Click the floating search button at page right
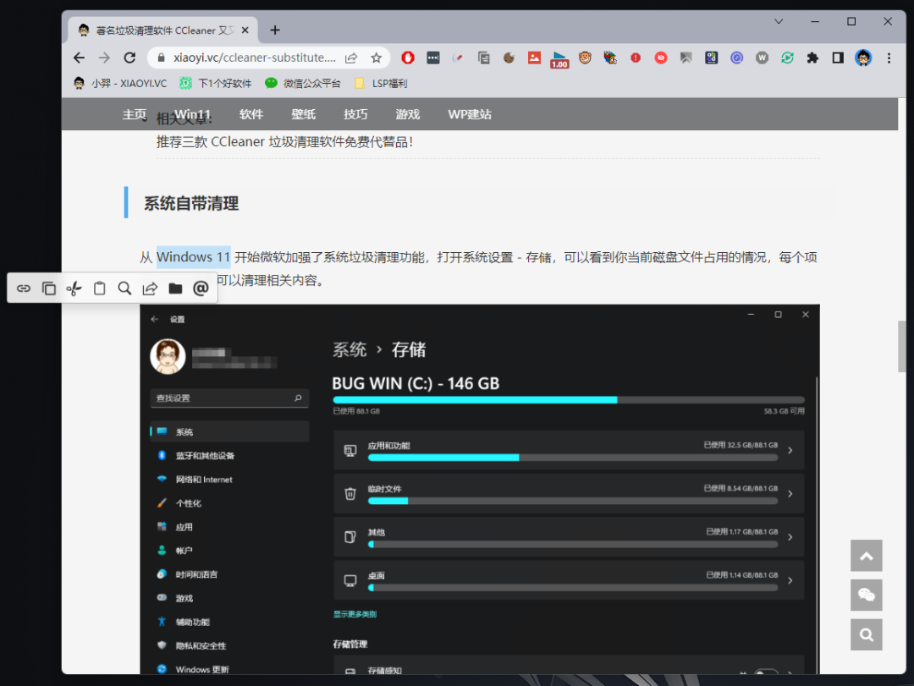Viewport: 914px width, 686px height. pos(867,634)
